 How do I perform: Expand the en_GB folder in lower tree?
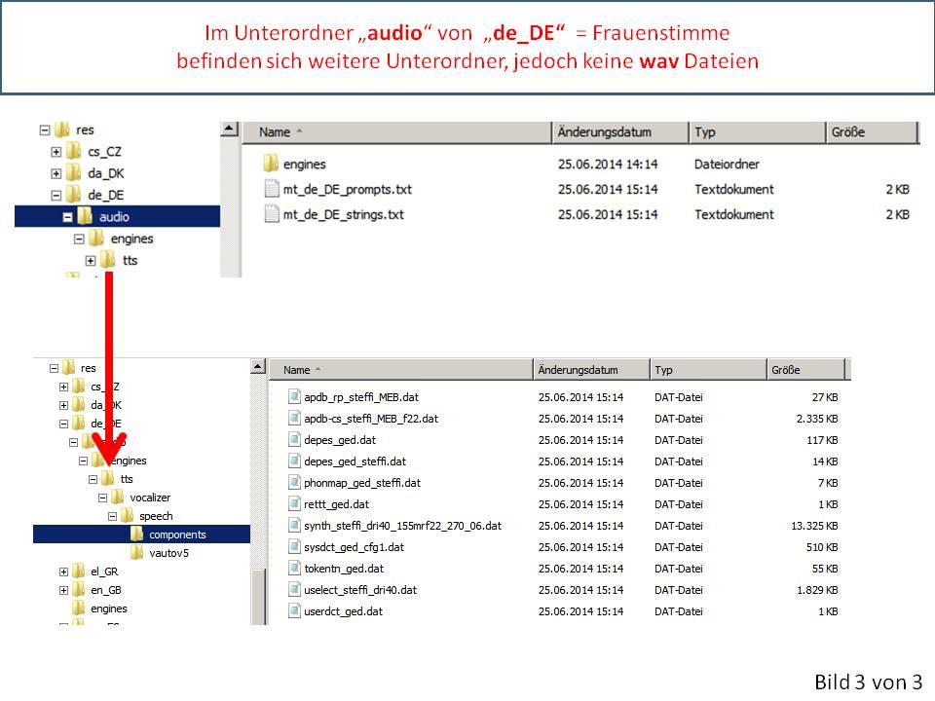(x=64, y=590)
